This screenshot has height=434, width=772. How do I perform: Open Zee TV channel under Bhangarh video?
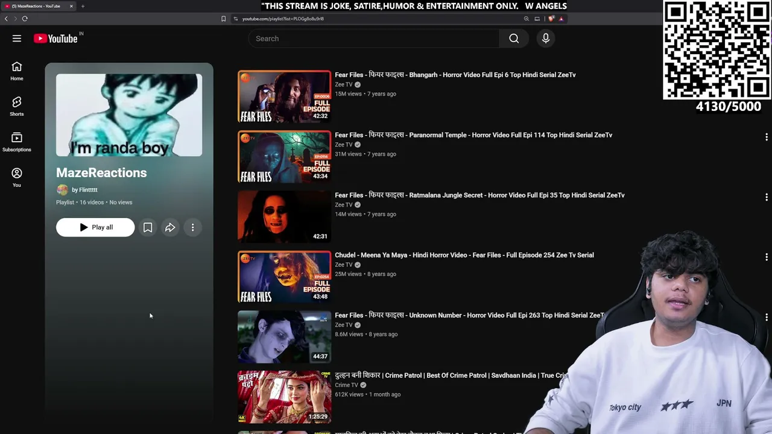point(344,84)
